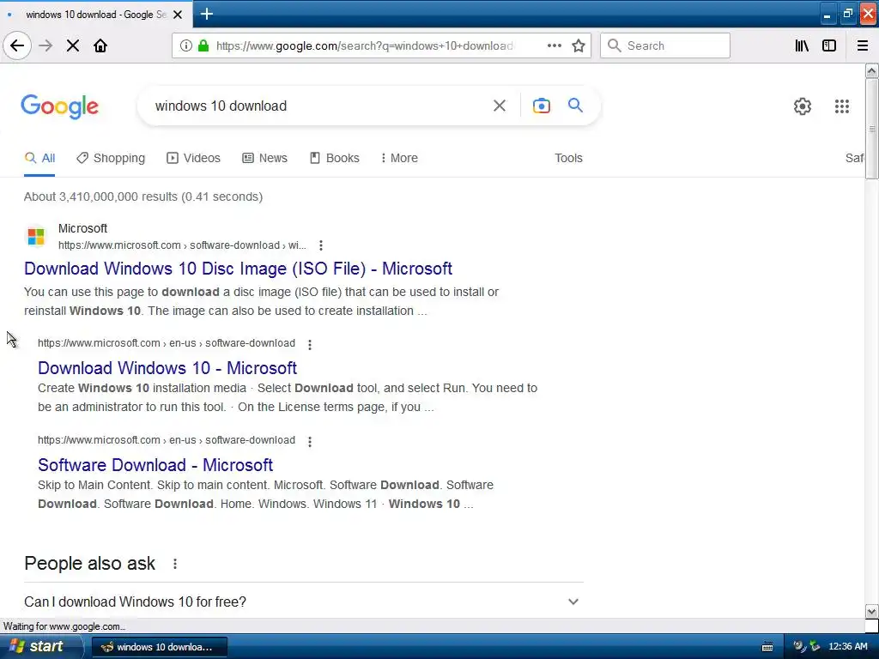This screenshot has width=879, height=659.
Task: Close the windows 10 download tab
Action: click(x=178, y=15)
